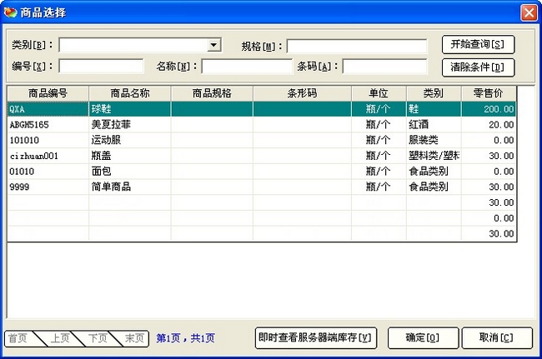Click the 名称 search field
Screen dimensions: 542x359
point(246,66)
